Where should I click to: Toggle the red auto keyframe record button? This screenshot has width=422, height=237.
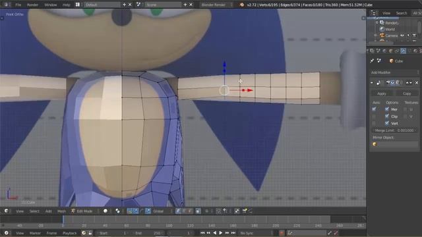282,233
